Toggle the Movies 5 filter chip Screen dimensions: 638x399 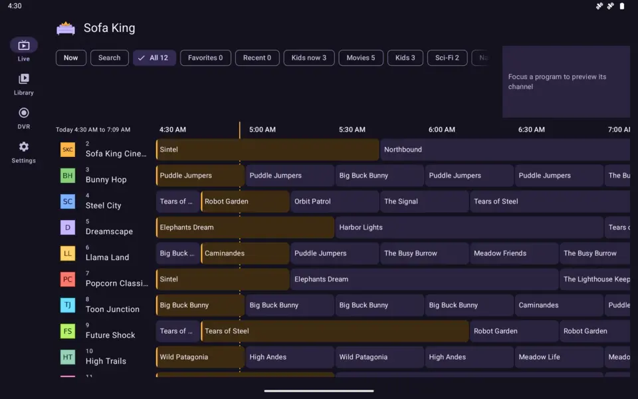click(x=361, y=58)
